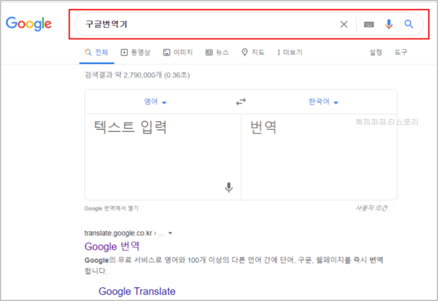Start voice search with the microphone icon in the search bar
Viewport: 438px width, 301px height.
point(388,25)
